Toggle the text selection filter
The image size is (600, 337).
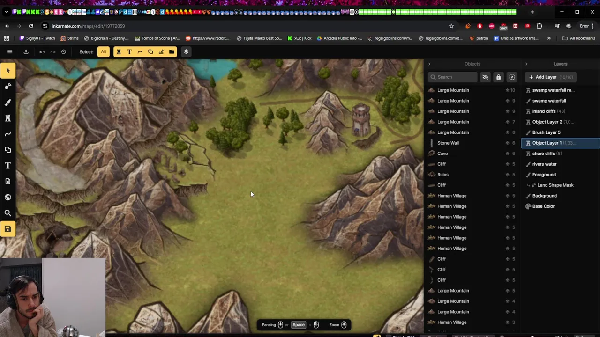(x=129, y=52)
